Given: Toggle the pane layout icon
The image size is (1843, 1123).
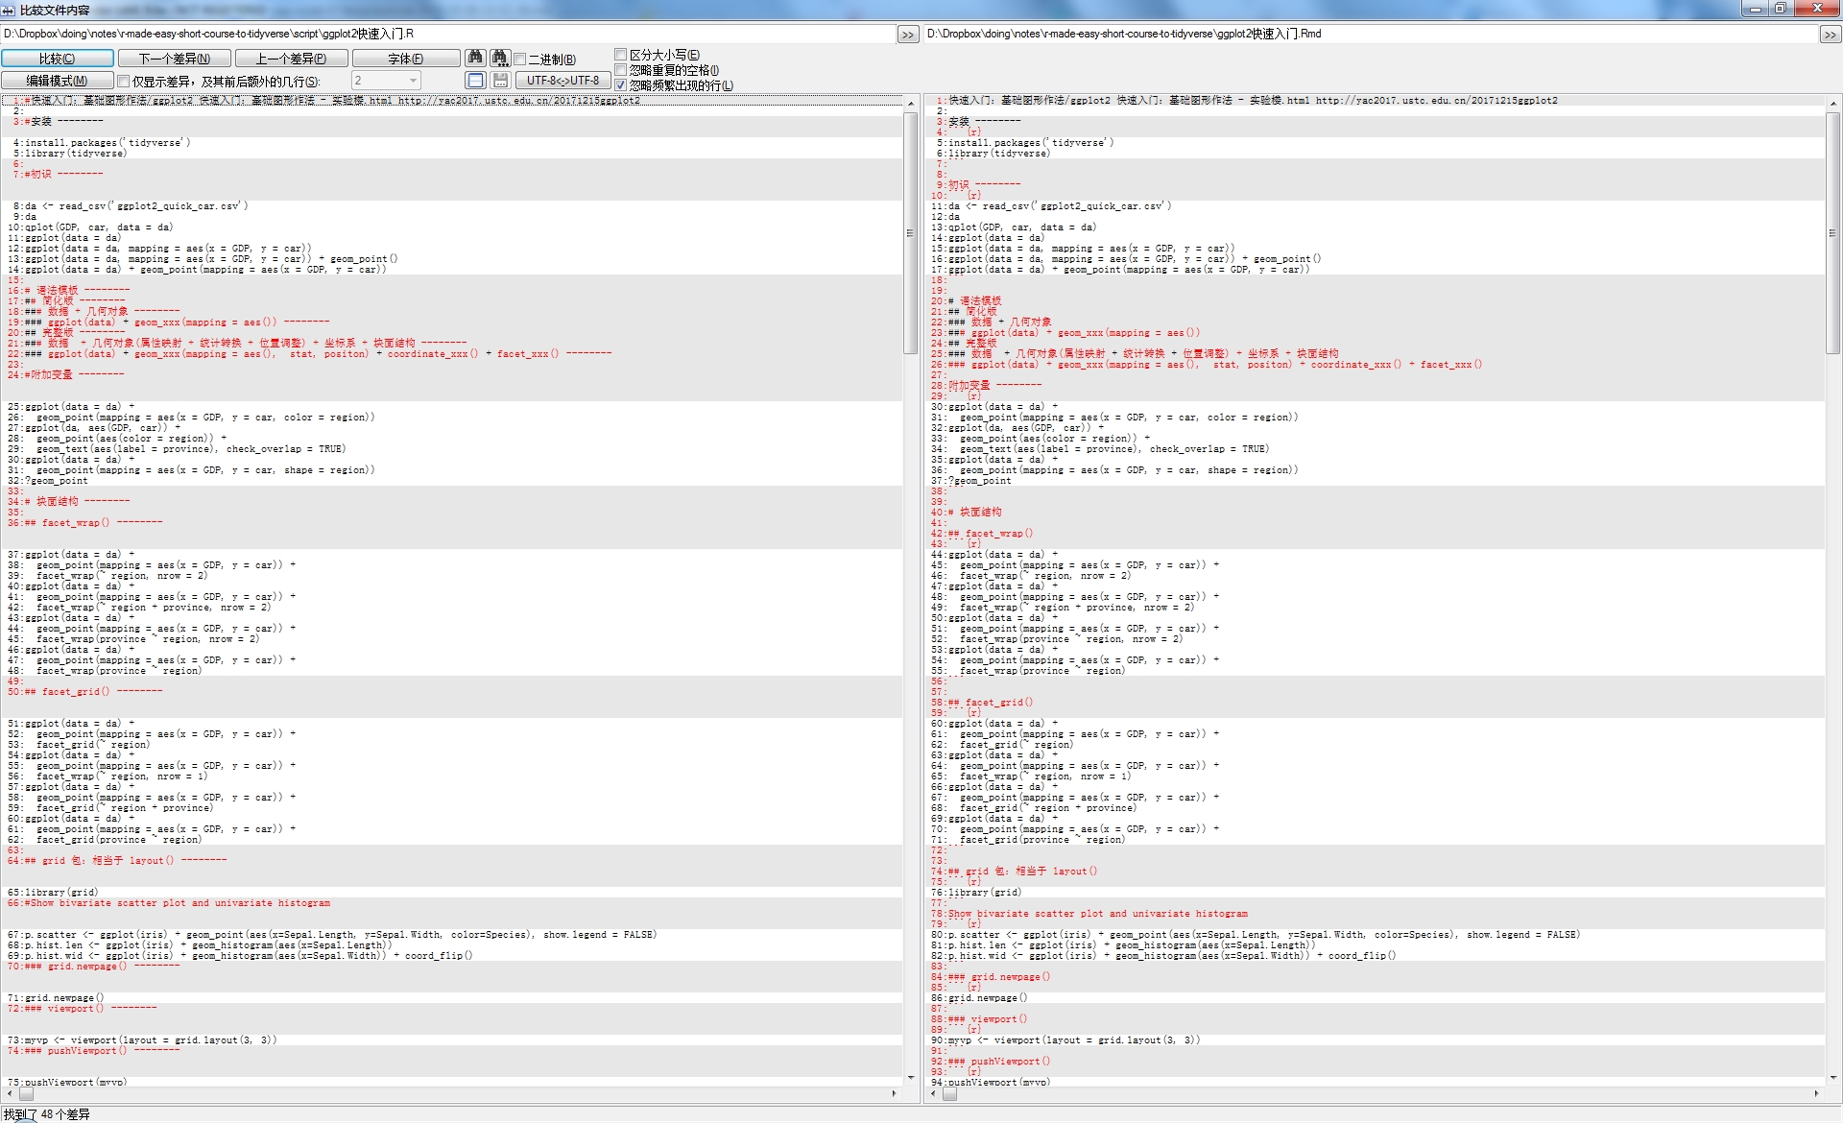Looking at the screenshot, I should [x=475, y=81].
